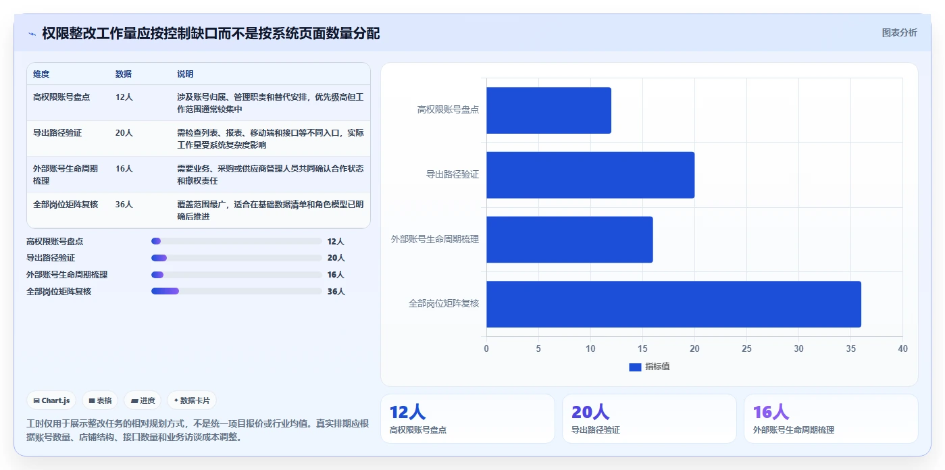
Task: Open the 20人 导出路径验证 data card
Action: (649, 419)
